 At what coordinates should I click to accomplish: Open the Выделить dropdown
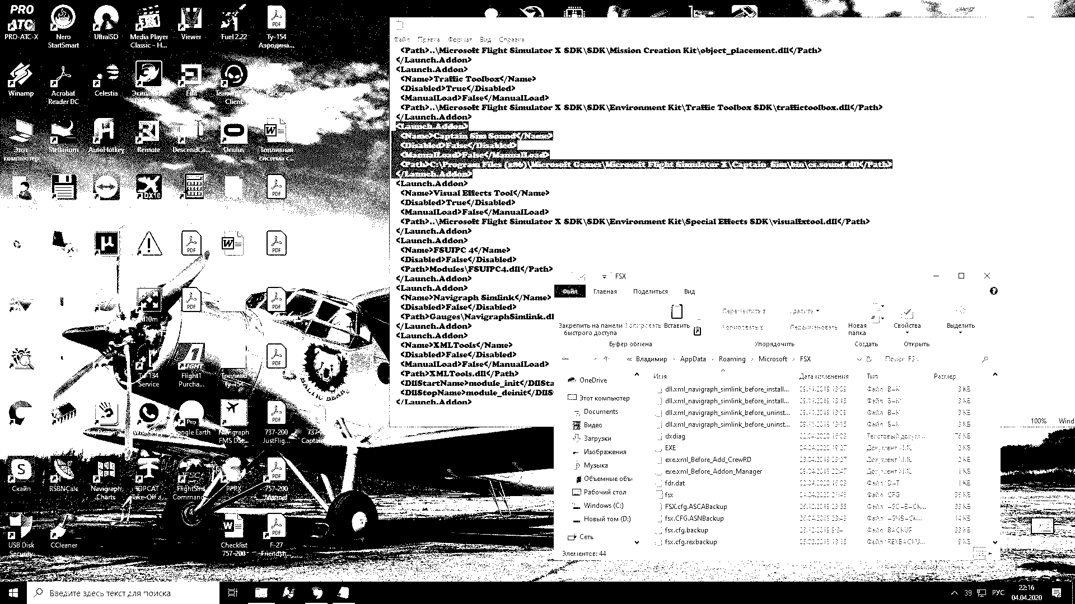click(x=961, y=333)
